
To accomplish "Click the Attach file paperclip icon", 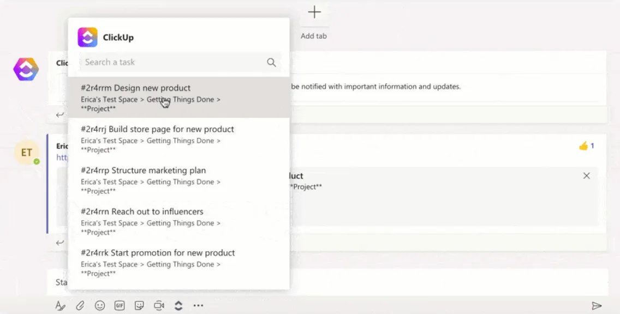I will [x=80, y=306].
